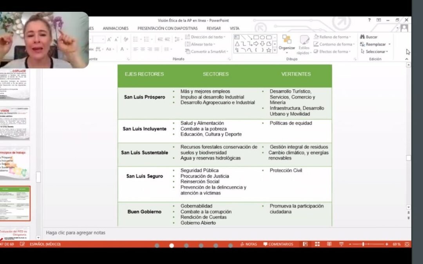
Task: Apply the numbered list icon
Action: pos(146,40)
